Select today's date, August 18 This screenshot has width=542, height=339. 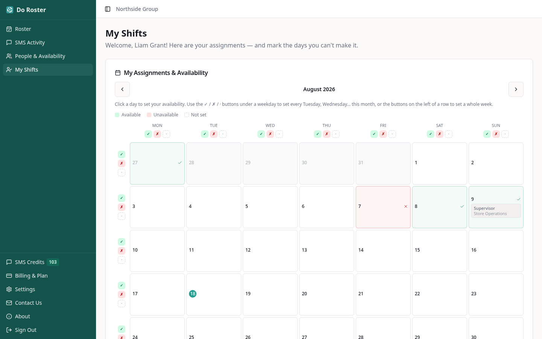click(214, 295)
